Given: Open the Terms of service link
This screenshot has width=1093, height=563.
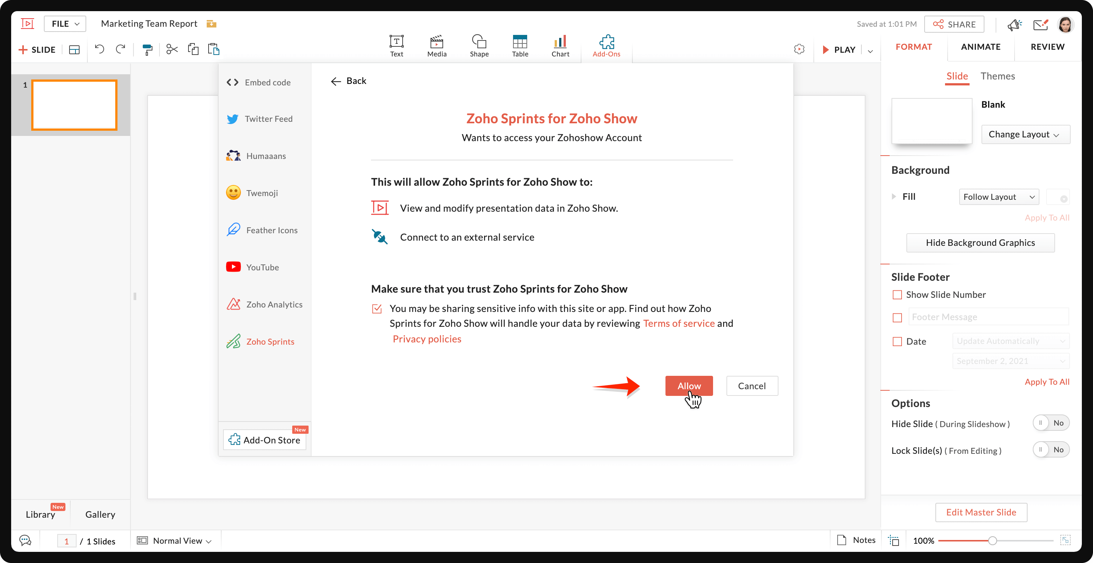Looking at the screenshot, I should click(x=678, y=323).
